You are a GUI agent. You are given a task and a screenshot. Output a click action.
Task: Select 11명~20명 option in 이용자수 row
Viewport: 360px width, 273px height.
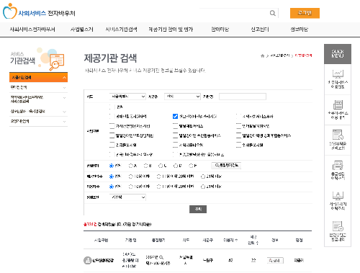[158, 187]
